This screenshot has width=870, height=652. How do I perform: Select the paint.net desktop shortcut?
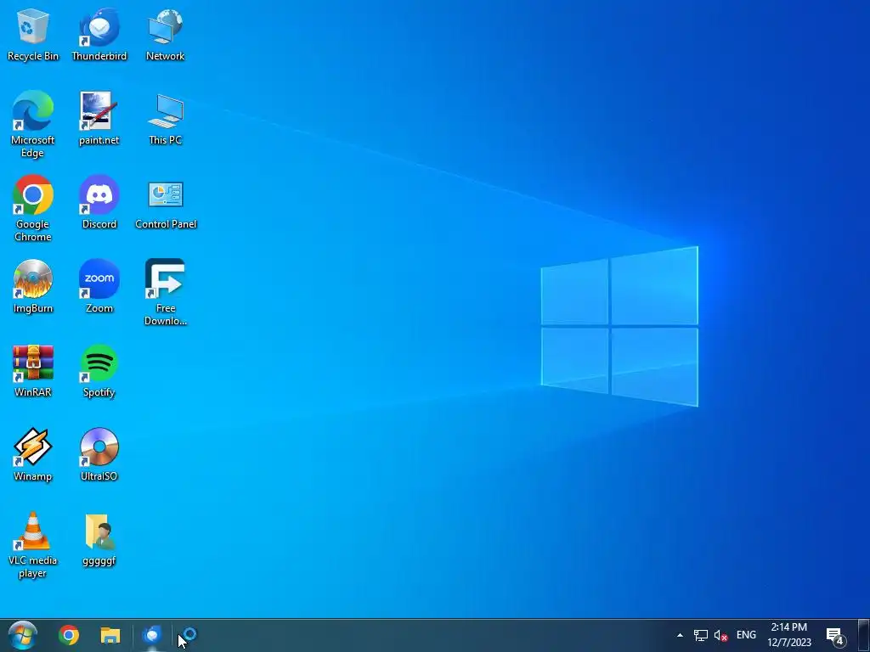[x=99, y=118]
